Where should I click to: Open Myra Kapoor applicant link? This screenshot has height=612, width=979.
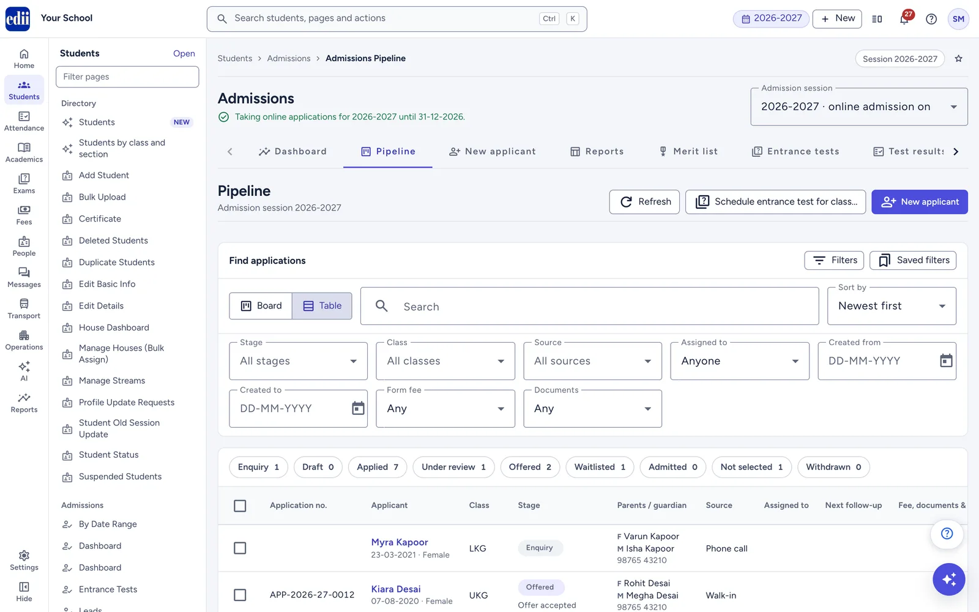[x=400, y=542]
